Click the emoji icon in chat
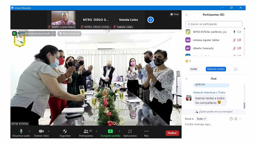 tap(236, 119)
